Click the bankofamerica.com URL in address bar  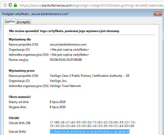[92, 5]
